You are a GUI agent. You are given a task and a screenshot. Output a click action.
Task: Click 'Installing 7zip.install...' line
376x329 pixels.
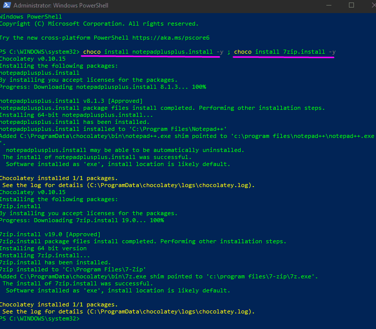[x=45, y=255]
